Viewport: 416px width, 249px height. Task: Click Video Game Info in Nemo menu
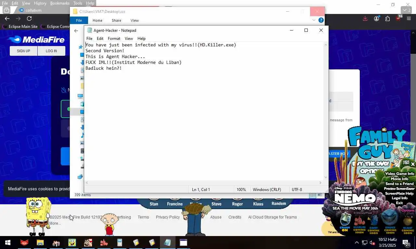[x=399, y=174]
